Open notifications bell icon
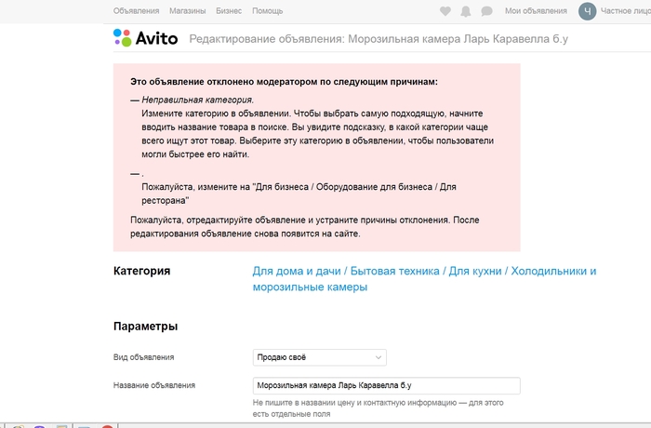Viewport: 651px width, 428px height. pos(466,11)
